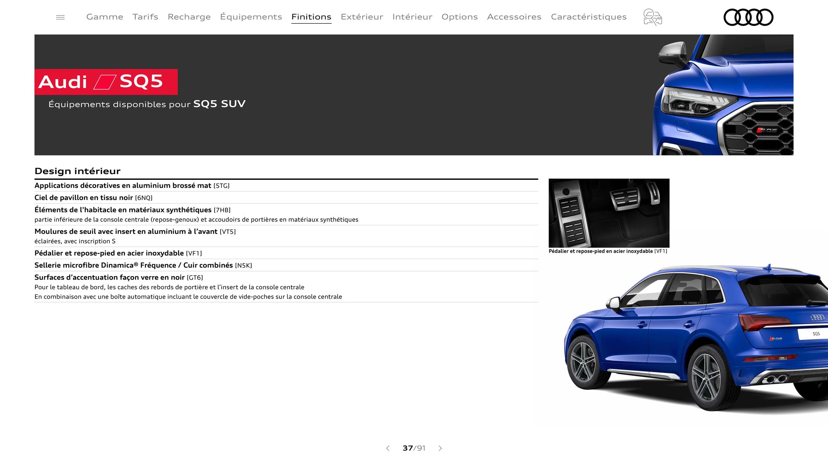This screenshot has width=828, height=466.
Task: Select 'Sellerie microfibre Dinamica Fréquence' row
Action: click(286, 265)
